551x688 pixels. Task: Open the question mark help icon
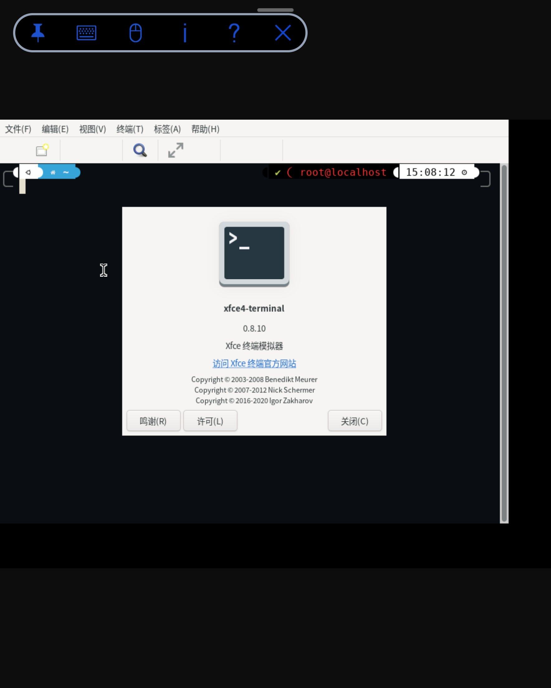tap(234, 33)
